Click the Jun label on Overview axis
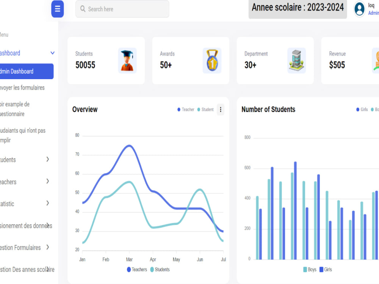Screen dimensions: 379x284 tap(200, 259)
